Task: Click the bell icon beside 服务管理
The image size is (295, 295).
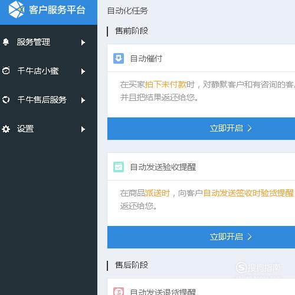Action: click(x=6, y=42)
